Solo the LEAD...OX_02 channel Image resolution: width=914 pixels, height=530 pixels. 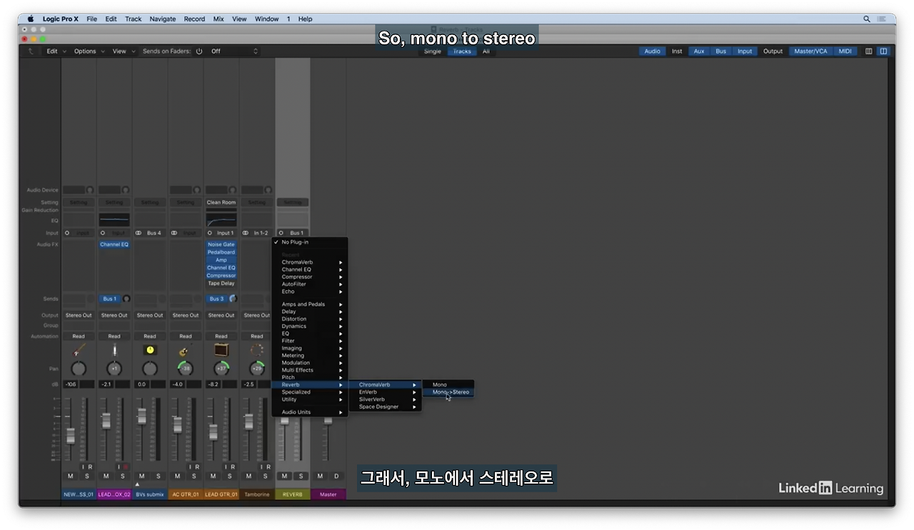pos(123,476)
